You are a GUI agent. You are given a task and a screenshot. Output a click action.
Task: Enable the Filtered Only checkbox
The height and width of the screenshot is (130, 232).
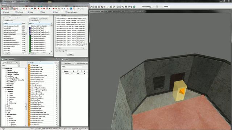point(30,19)
